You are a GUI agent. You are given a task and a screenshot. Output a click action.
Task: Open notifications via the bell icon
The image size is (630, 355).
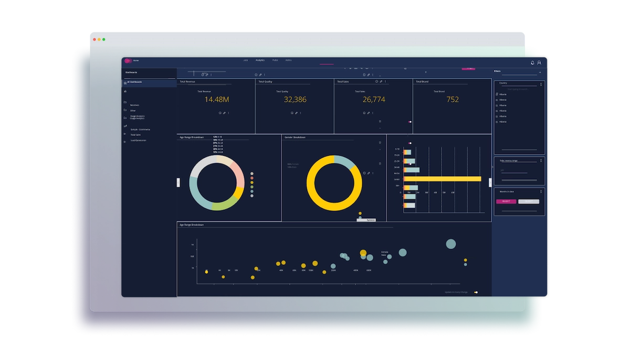532,63
